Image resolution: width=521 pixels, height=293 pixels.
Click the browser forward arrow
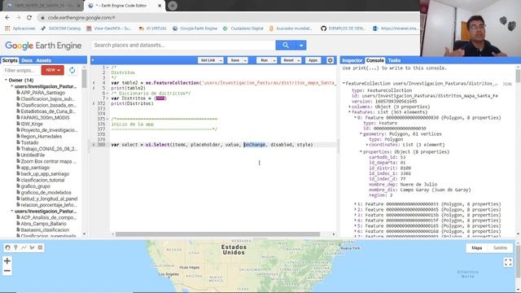pyautogui.click(x=18, y=18)
